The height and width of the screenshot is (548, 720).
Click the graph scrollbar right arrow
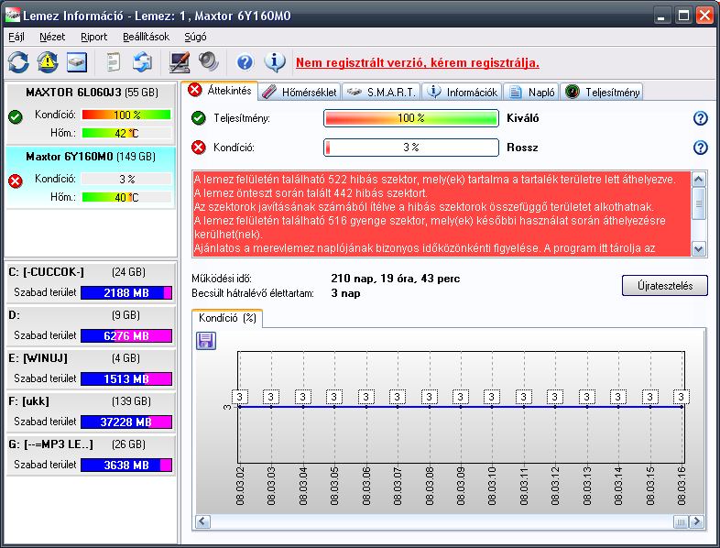[697, 521]
